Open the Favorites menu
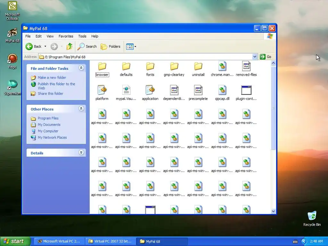Screen dimensions: 328x246 (x=66, y=36)
